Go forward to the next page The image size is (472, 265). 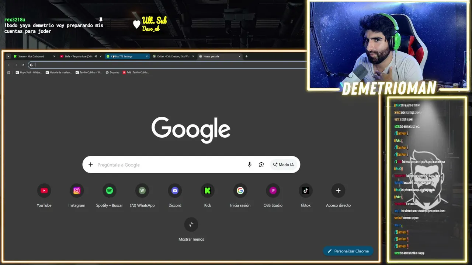16,65
